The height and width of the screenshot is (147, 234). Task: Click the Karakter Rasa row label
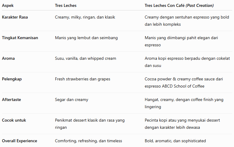pyautogui.click(x=15, y=17)
